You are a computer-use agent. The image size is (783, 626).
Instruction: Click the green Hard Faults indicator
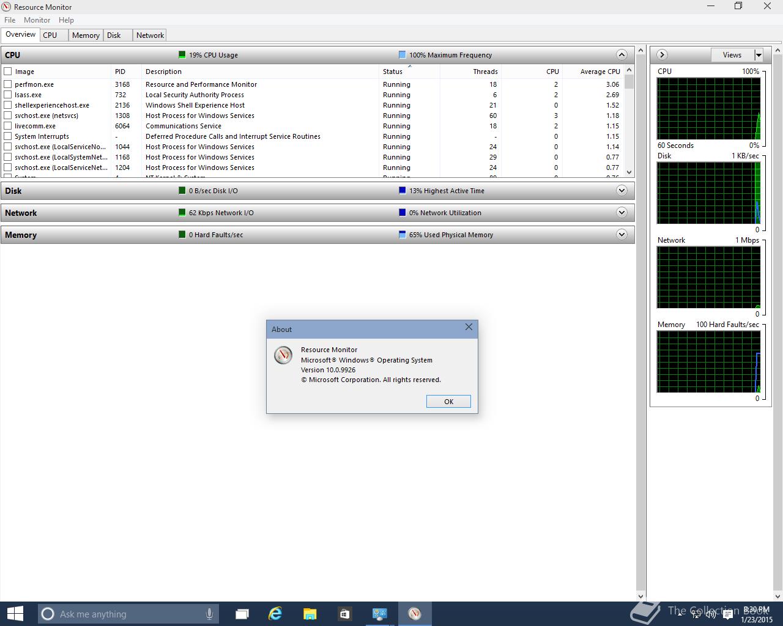click(182, 234)
